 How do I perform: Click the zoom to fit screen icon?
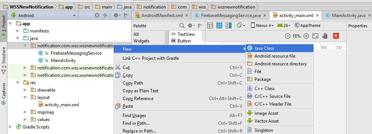315,36
